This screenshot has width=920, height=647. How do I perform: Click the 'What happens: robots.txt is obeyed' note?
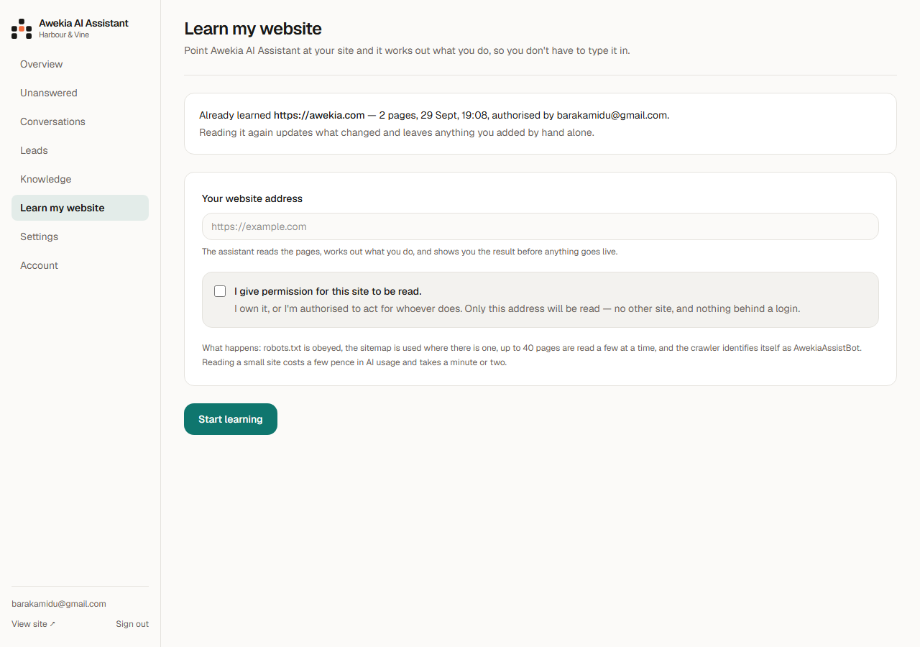(x=532, y=355)
